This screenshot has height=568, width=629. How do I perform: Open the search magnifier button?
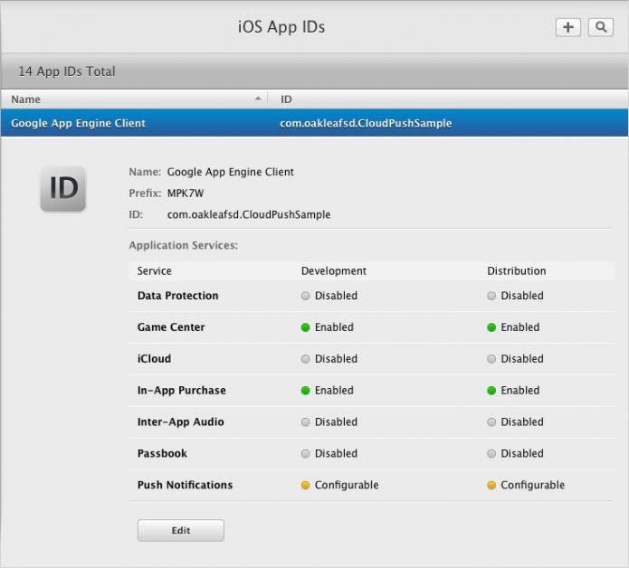(x=601, y=27)
